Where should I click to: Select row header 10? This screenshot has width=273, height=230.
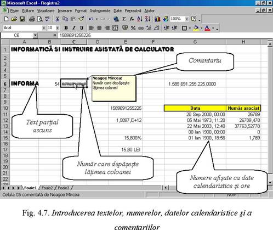coord(5,108)
